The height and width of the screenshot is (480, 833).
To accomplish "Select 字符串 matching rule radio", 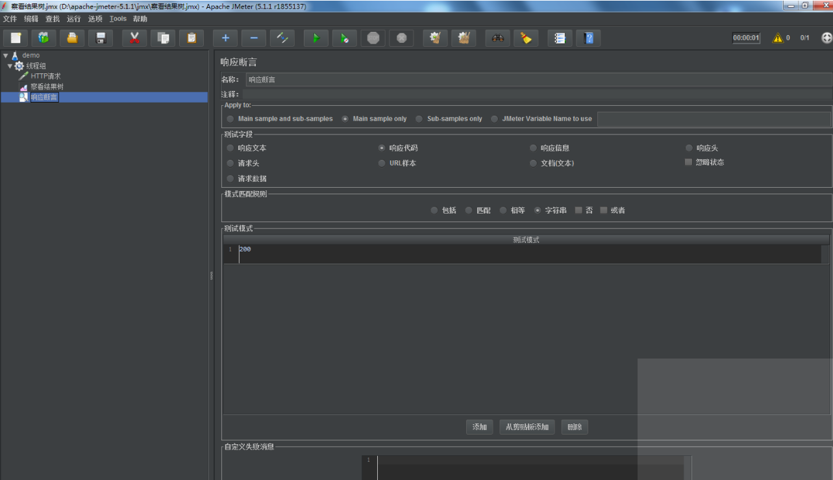I will tap(538, 210).
